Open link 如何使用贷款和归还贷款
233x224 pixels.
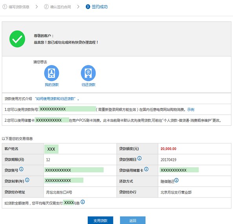[56, 99]
